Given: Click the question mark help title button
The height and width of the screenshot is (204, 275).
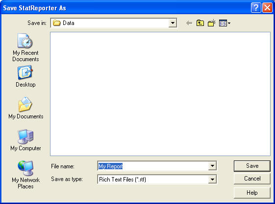Looking at the screenshot, I should pyautogui.click(x=256, y=8).
